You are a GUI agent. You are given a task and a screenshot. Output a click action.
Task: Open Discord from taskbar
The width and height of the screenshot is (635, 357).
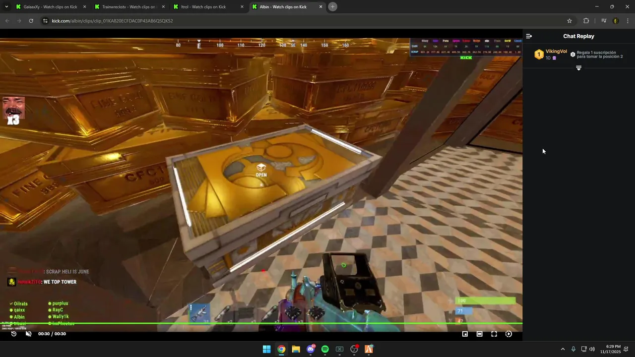coord(311,349)
